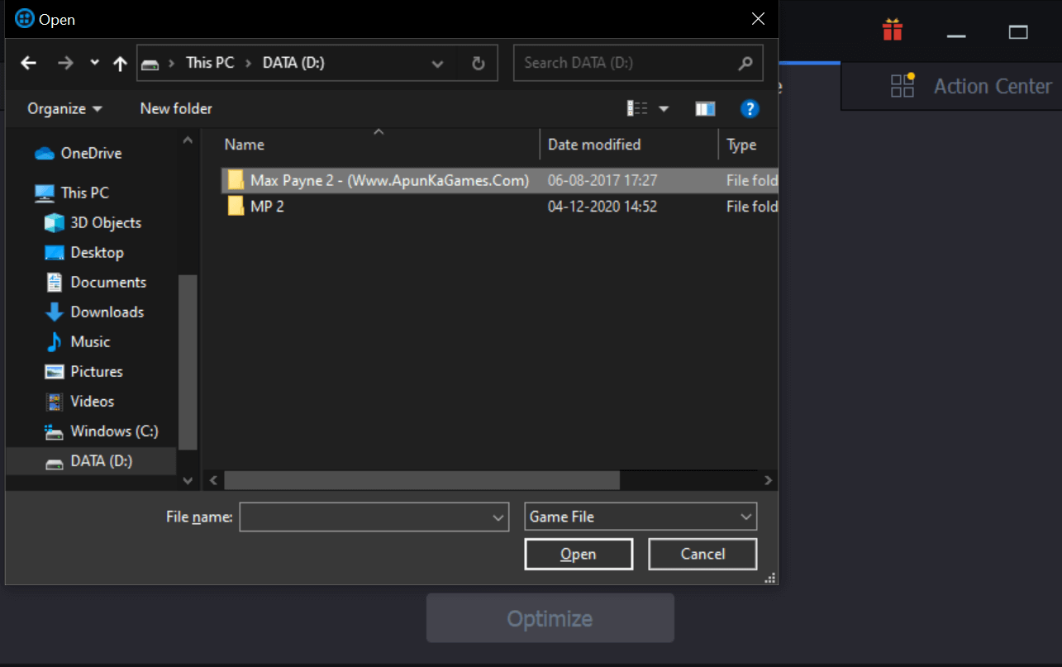The height and width of the screenshot is (667, 1062).
Task: Click the search magnifier in the search box
Action: (x=744, y=62)
